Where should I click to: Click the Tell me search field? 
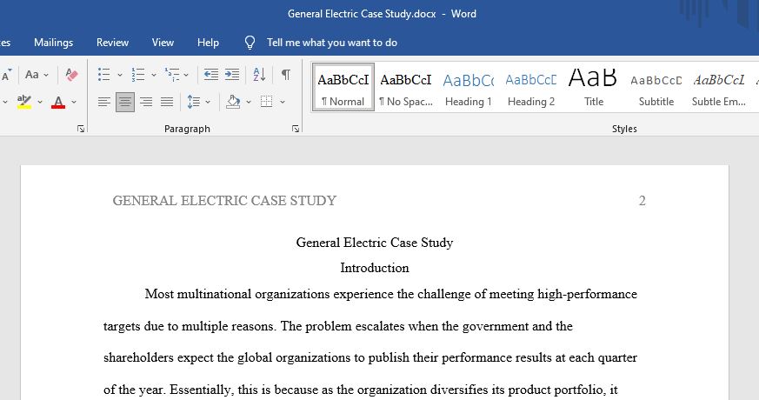[332, 43]
